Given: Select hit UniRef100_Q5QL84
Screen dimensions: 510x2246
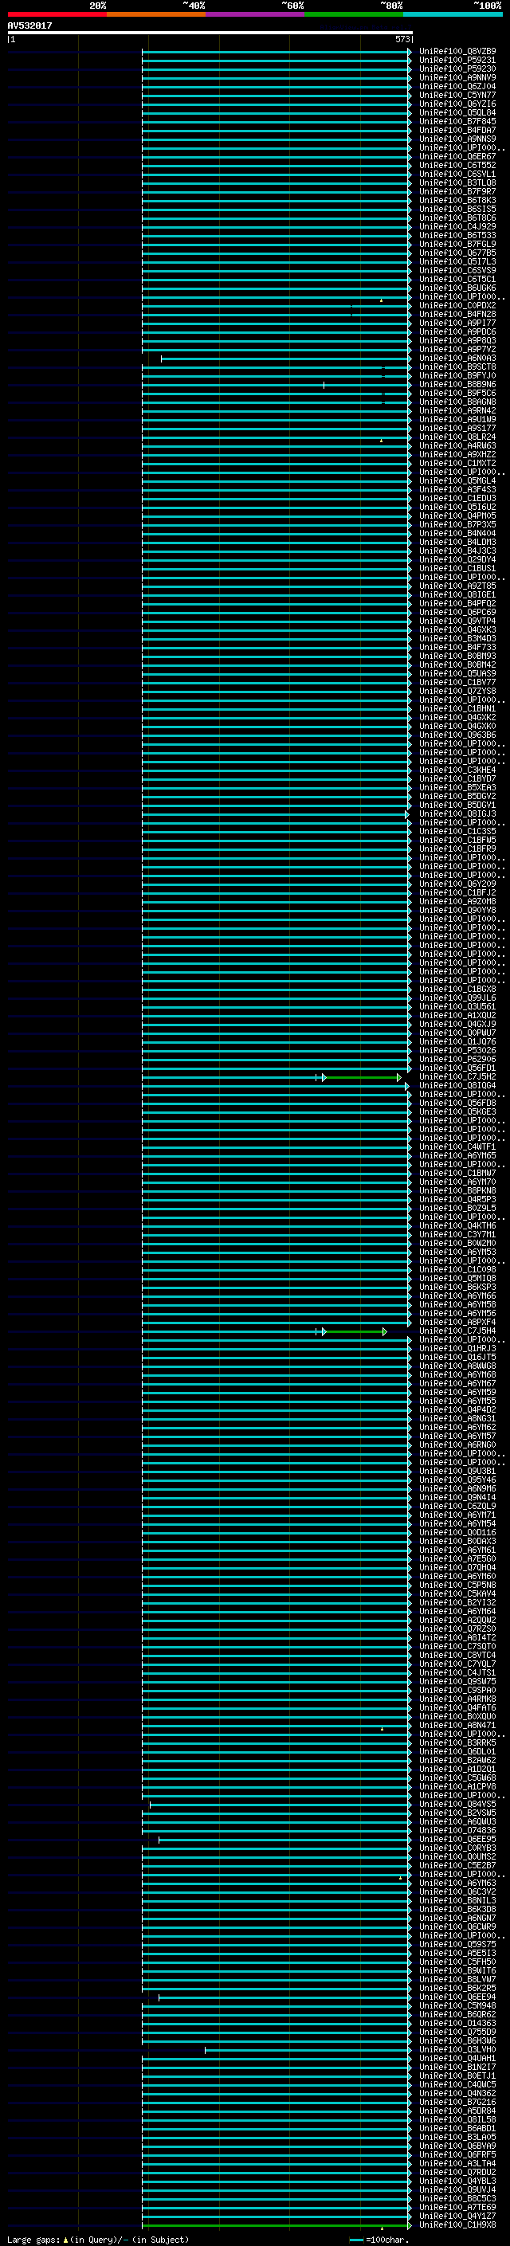Looking at the screenshot, I should coord(457,112).
